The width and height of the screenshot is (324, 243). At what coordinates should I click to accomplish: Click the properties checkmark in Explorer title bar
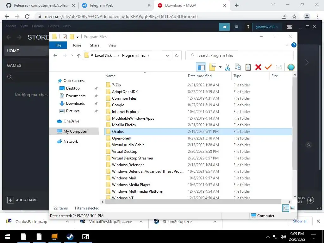[x=65, y=37]
